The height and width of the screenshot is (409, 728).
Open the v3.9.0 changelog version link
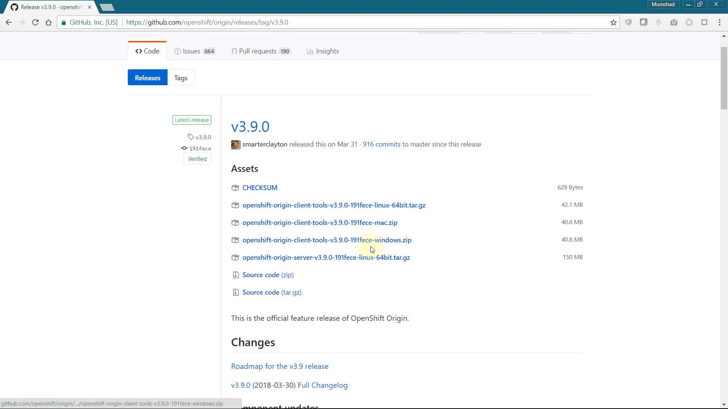point(241,385)
